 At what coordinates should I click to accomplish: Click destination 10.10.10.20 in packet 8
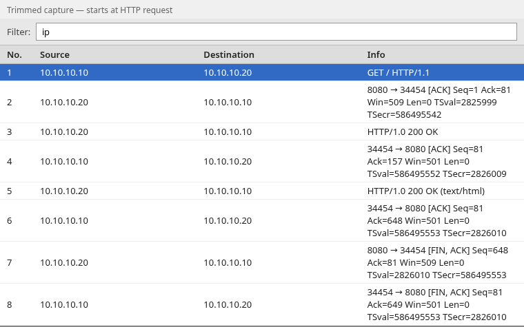point(228,305)
